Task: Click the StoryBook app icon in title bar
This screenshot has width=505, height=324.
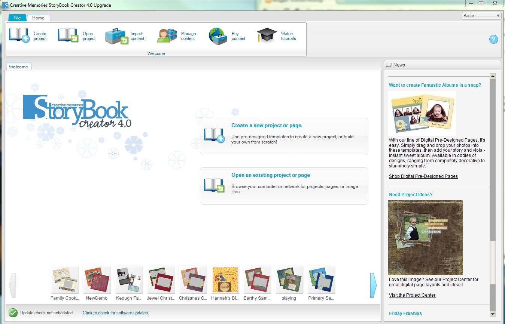Action: pos(5,5)
